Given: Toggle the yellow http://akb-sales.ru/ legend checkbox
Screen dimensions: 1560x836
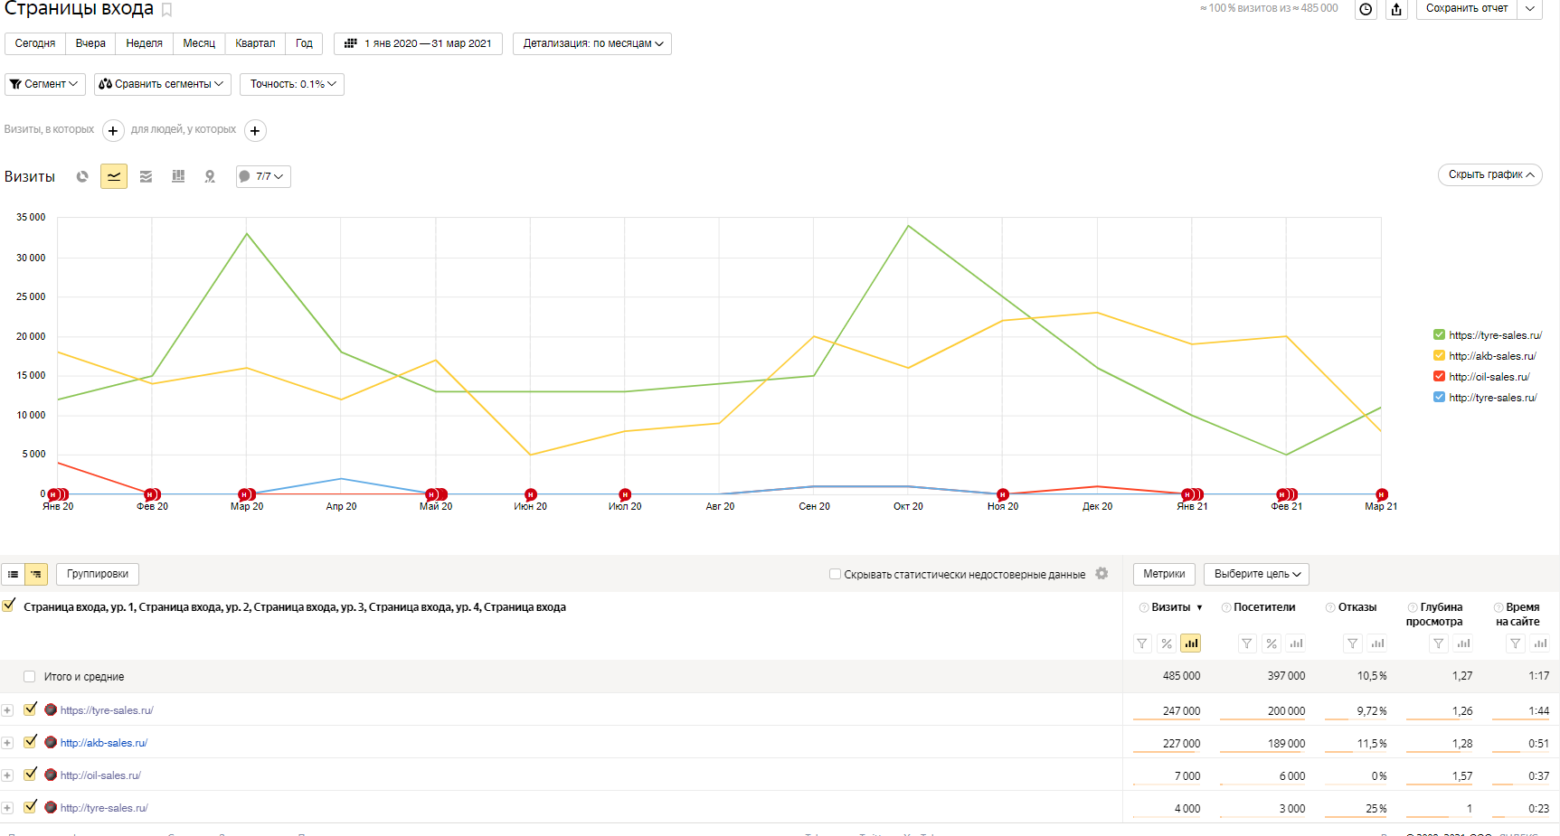Looking at the screenshot, I should click(1439, 355).
